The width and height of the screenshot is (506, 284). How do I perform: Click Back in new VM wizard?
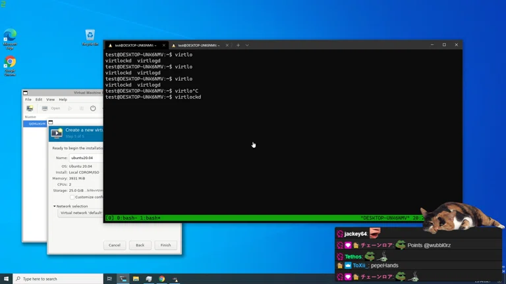point(140,245)
